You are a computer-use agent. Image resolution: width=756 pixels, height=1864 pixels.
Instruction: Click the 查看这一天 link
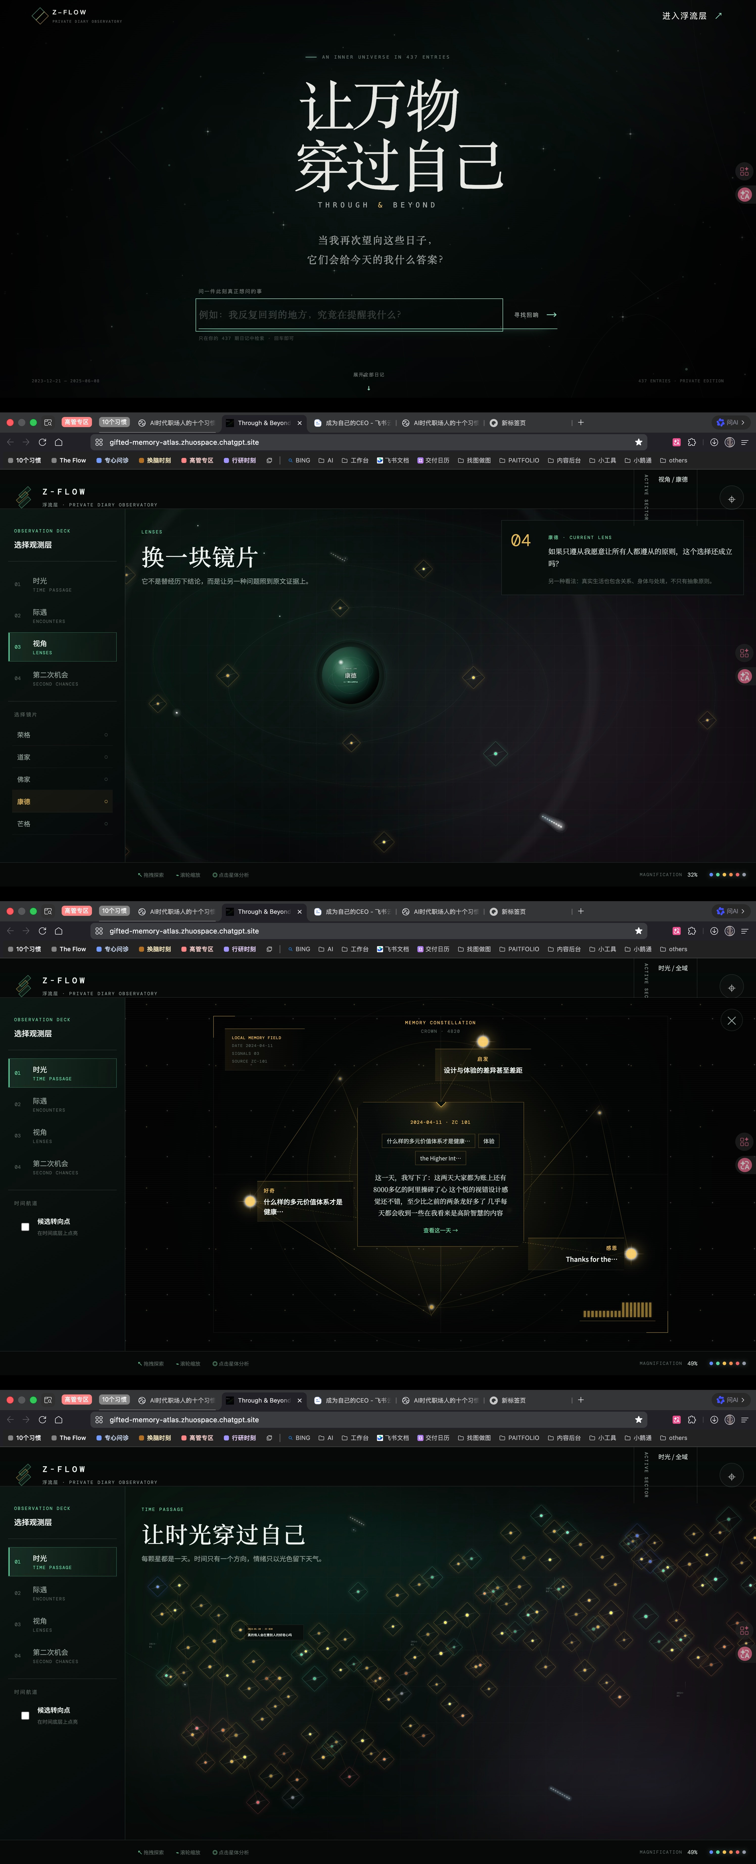441,1230
